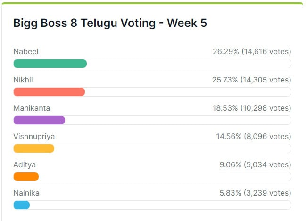
Task: Click the 14.56% (8,096 votes) count
Action: pos(254,137)
